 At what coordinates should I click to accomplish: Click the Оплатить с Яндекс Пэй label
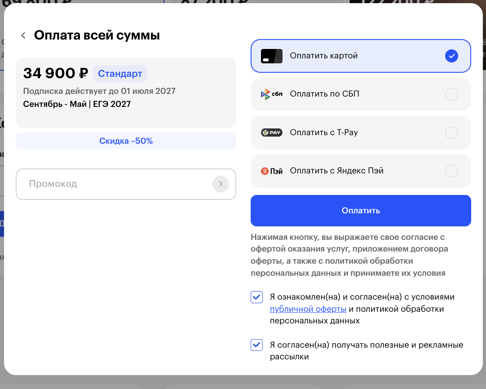(x=336, y=171)
